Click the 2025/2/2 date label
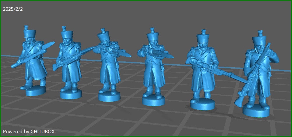This screenshot has width=292, height=137. point(13,9)
